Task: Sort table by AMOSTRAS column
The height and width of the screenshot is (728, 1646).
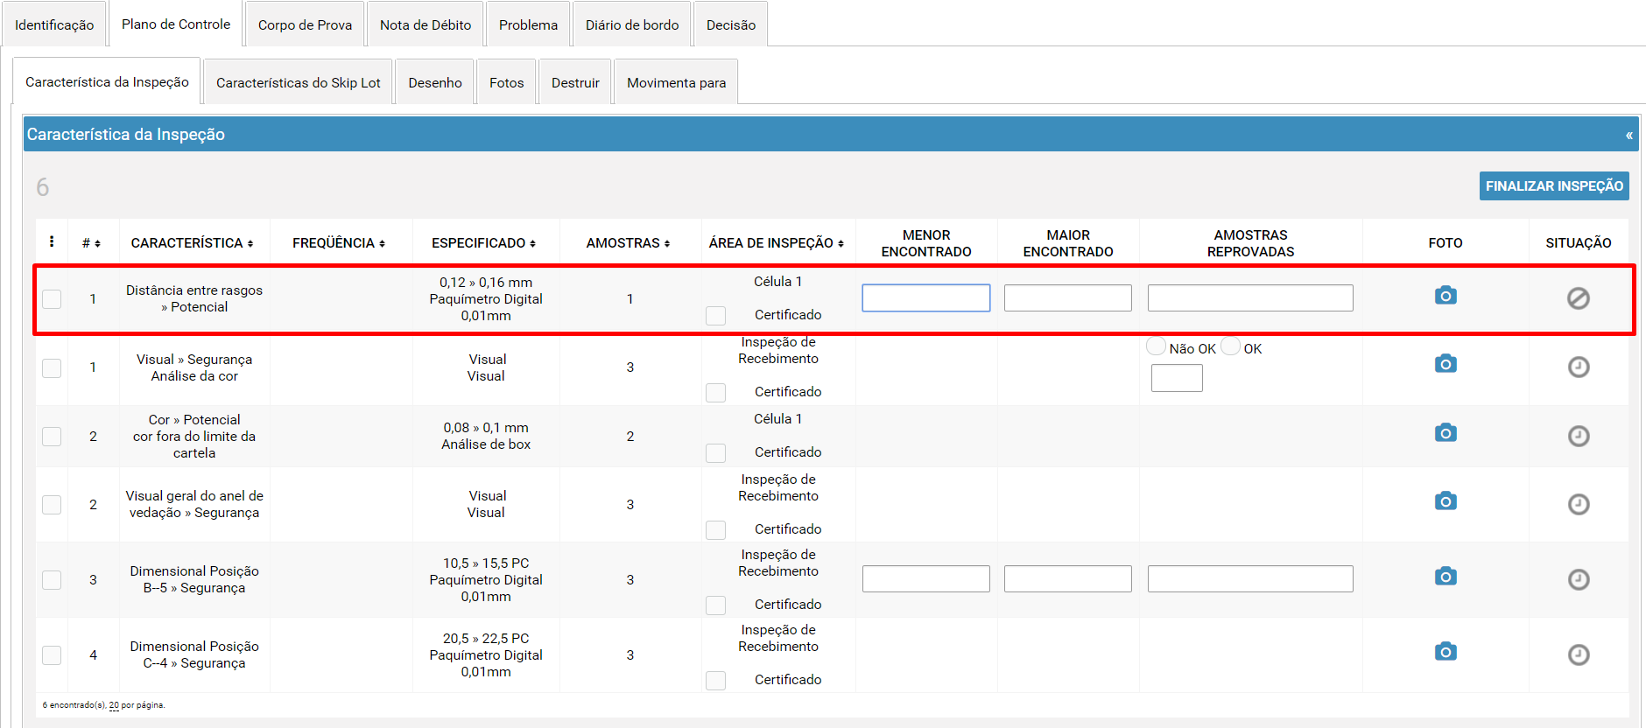Action: (x=628, y=243)
